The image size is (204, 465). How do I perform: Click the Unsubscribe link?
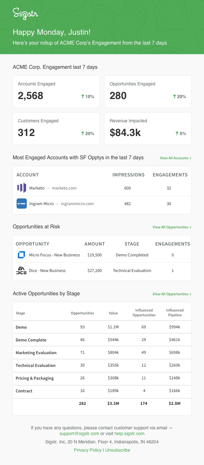click(118, 450)
